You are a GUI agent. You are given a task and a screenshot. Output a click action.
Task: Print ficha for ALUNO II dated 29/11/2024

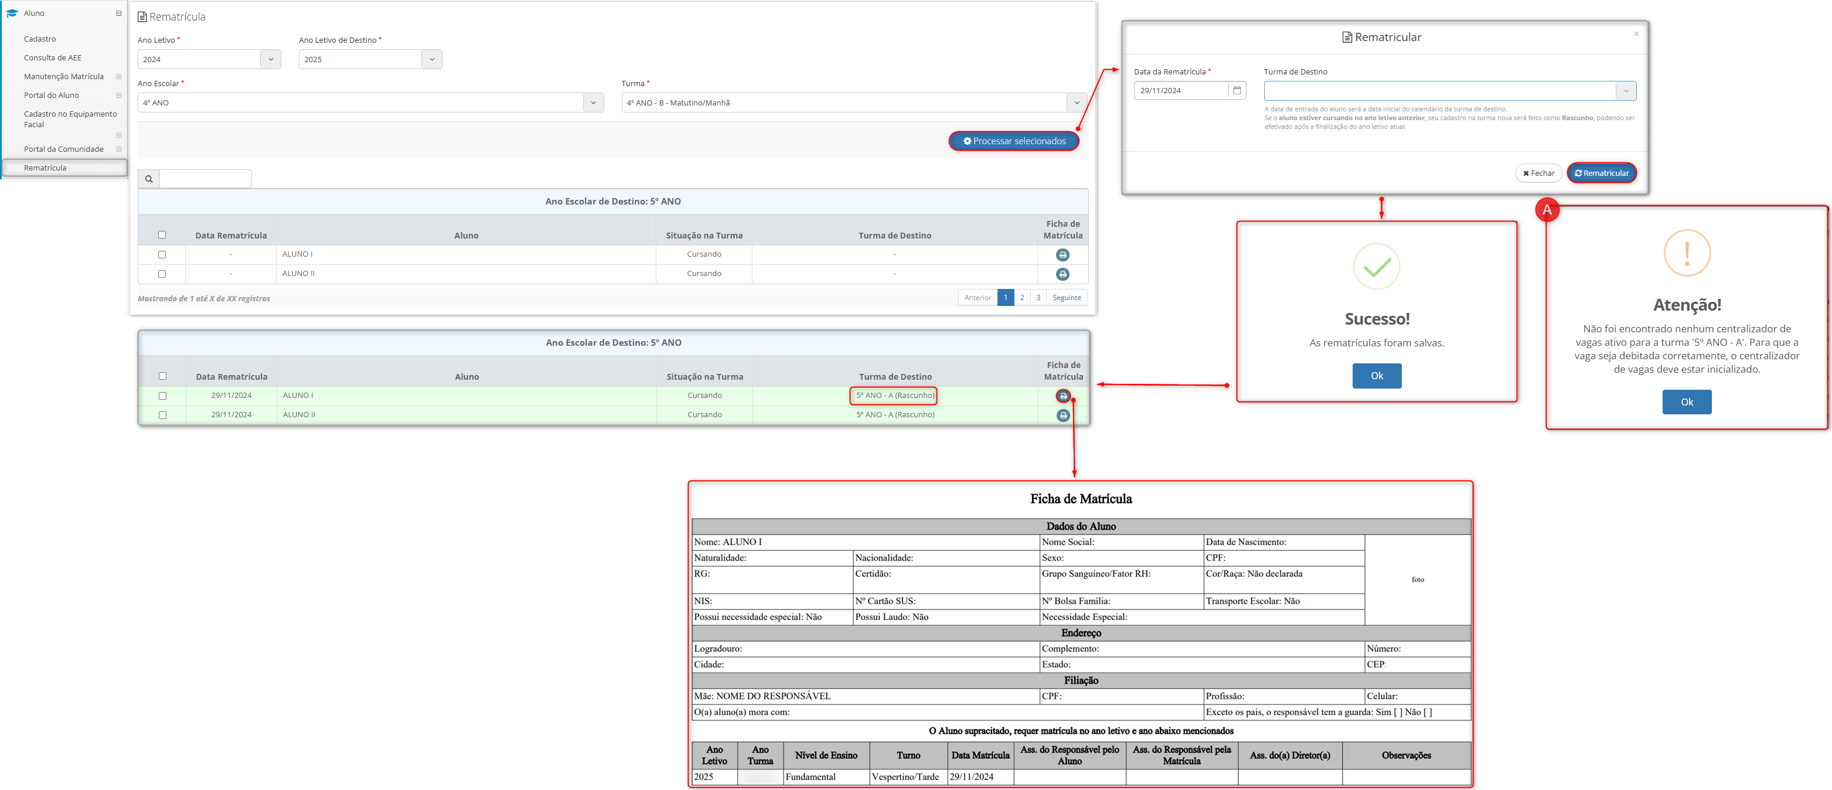1063,416
